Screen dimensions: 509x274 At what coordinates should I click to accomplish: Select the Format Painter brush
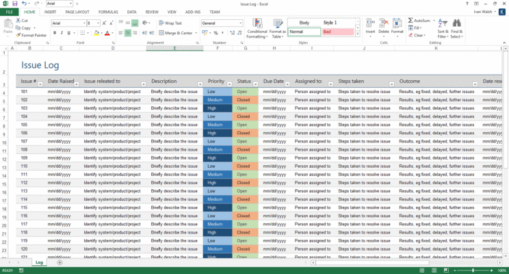pyautogui.click(x=31, y=35)
